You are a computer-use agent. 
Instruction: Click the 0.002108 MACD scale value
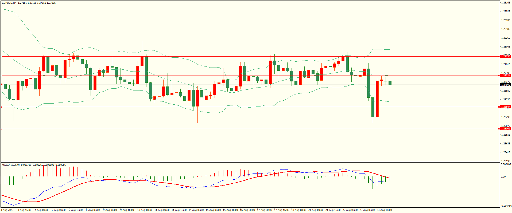[x=506, y=164]
